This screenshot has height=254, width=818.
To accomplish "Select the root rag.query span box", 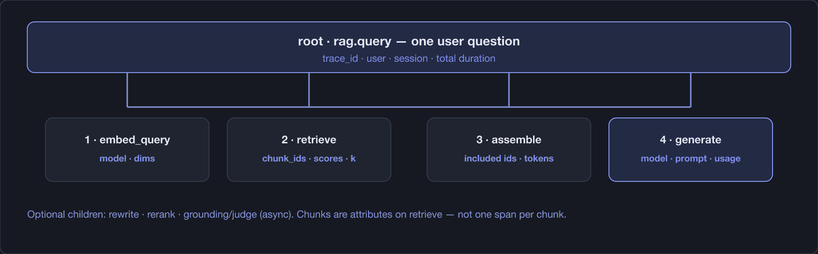I will [x=409, y=47].
